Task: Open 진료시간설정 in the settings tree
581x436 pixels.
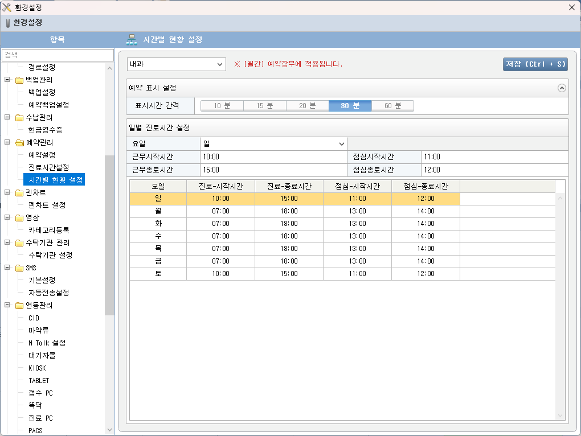Action: point(49,168)
